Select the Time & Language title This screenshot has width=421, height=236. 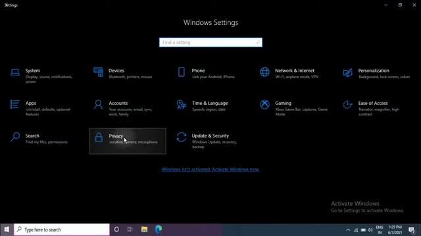pos(210,104)
